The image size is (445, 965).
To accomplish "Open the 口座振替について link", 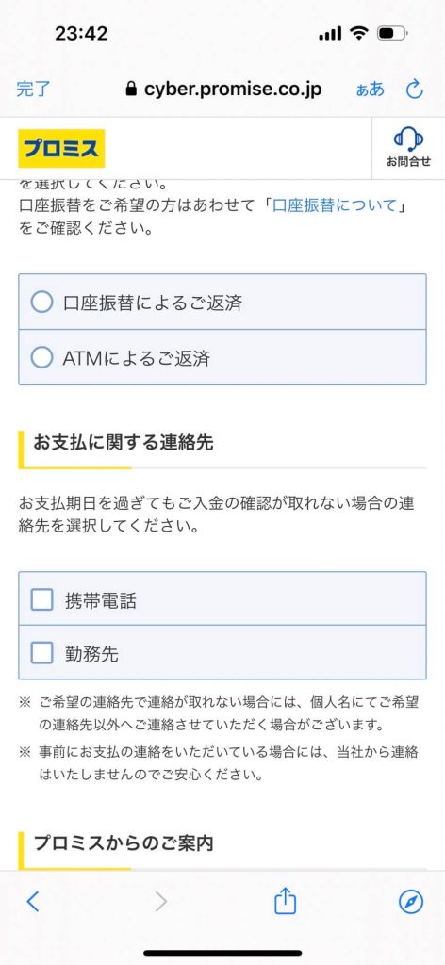I will [334, 204].
